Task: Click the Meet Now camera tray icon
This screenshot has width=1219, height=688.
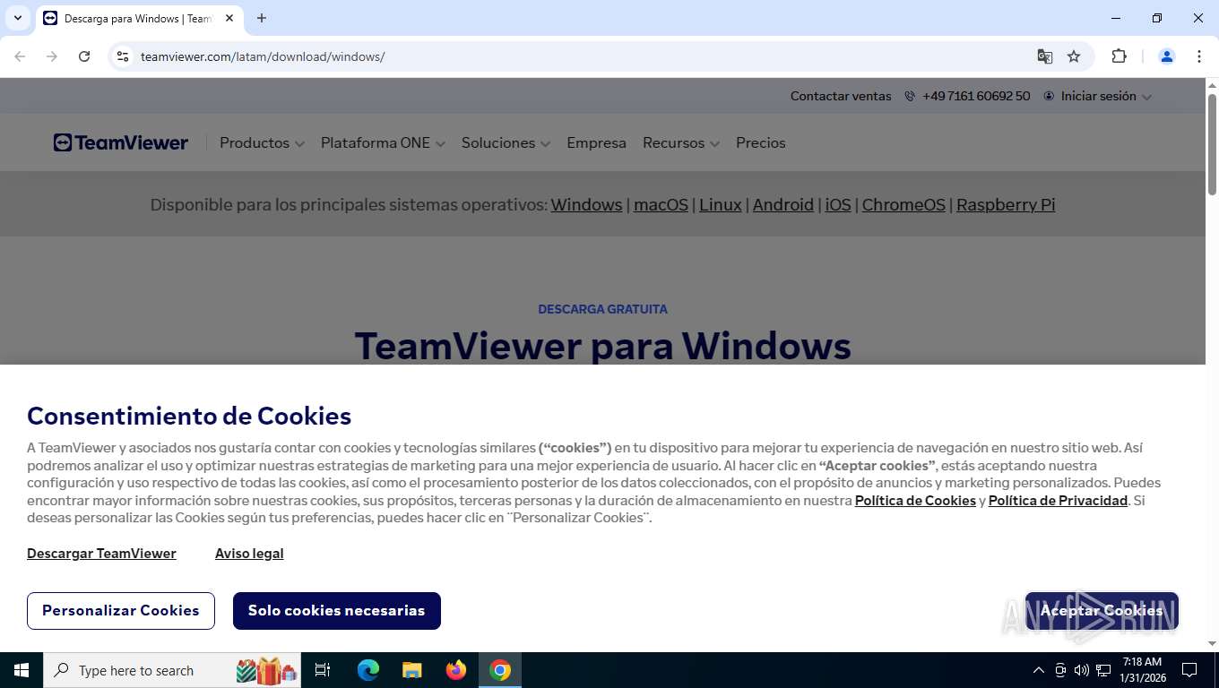Action: [x=1060, y=670]
